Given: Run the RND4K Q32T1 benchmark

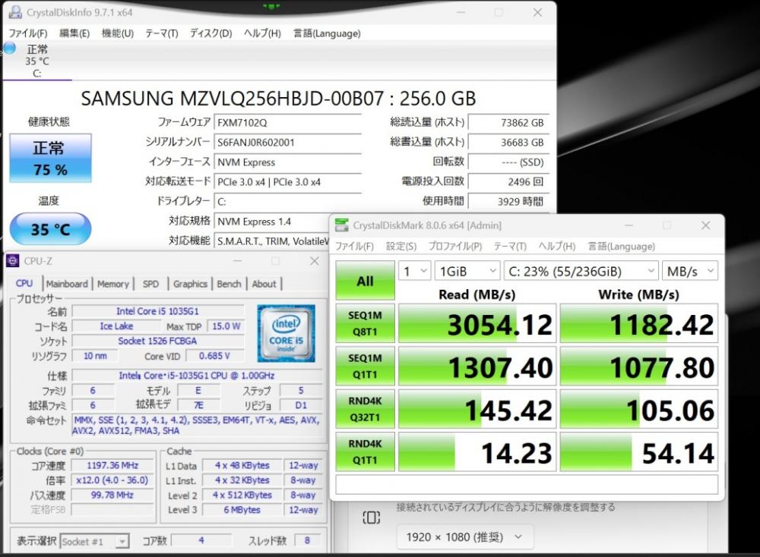Looking at the screenshot, I should click(x=365, y=409).
